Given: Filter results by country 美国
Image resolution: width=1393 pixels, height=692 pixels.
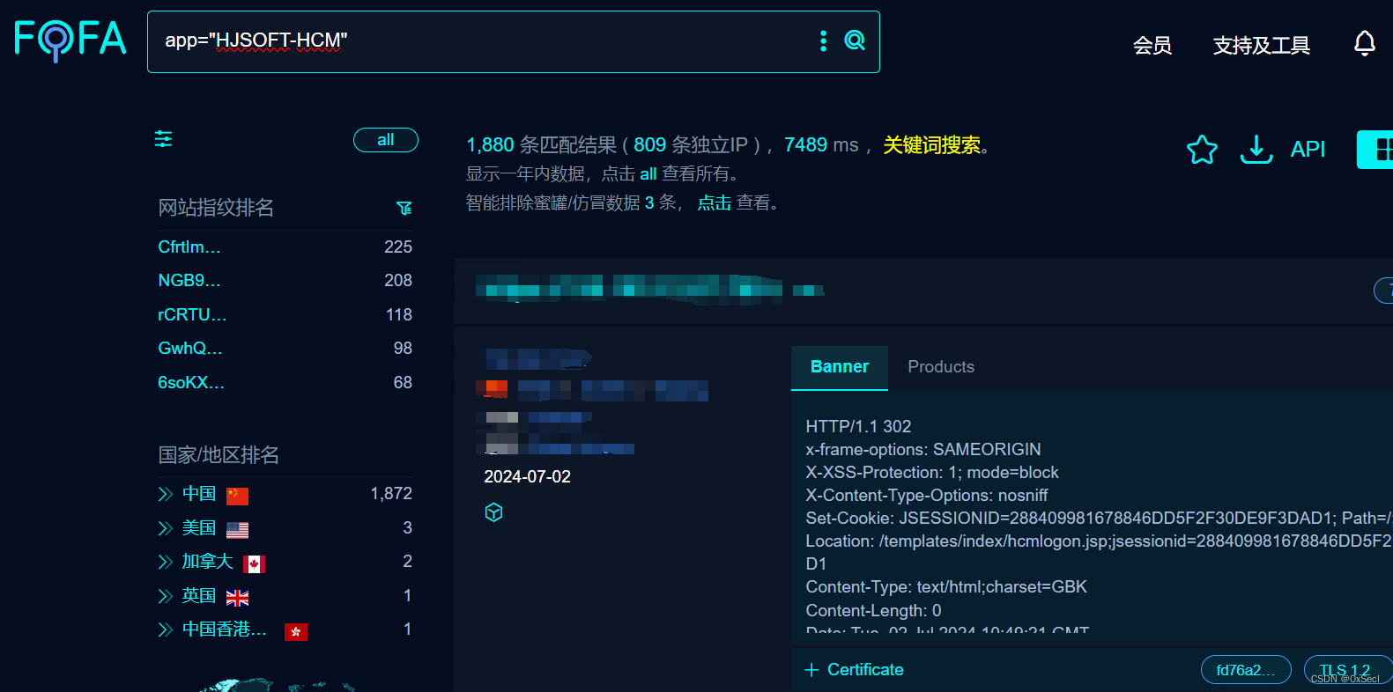Looking at the screenshot, I should click(199, 528).
